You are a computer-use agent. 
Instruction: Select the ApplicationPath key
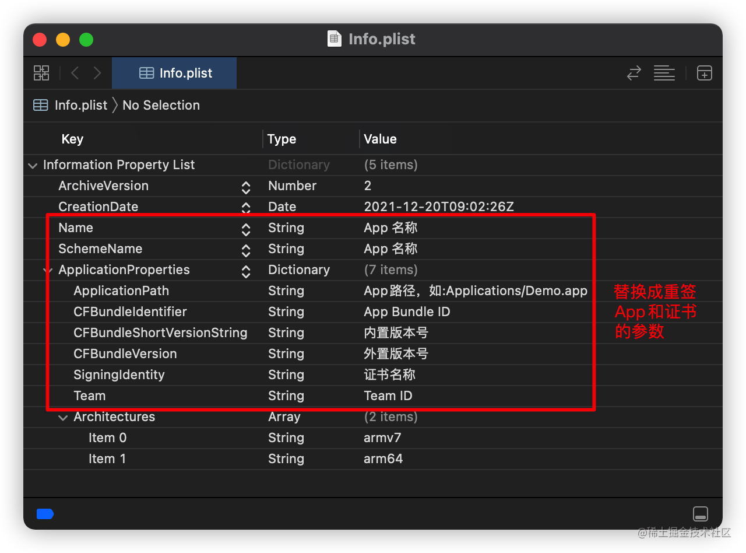121,290
